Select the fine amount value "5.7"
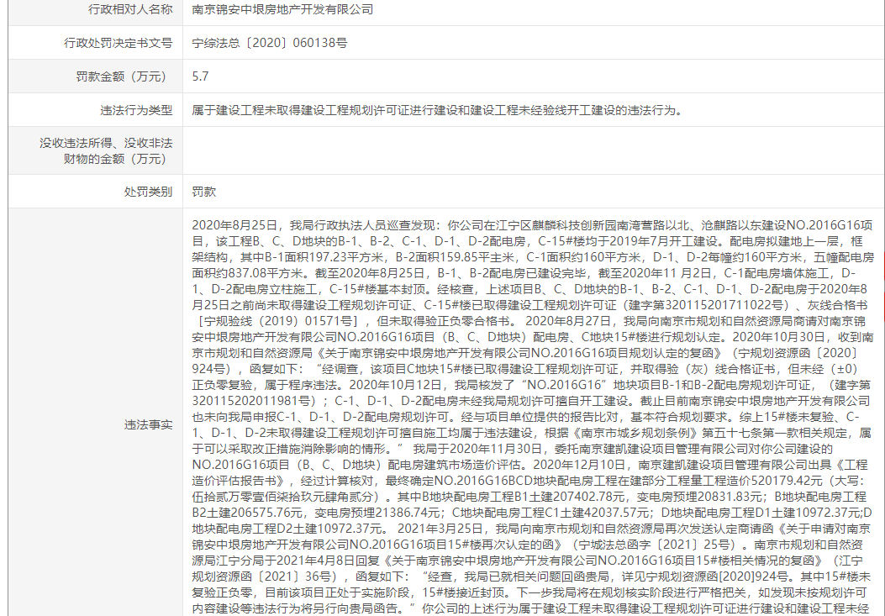Viewport: 885px width, 616px height. (x=200, y=76)
